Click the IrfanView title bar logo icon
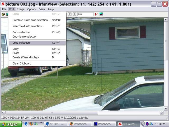Screen dimensions: 169x127 (3, 4)
